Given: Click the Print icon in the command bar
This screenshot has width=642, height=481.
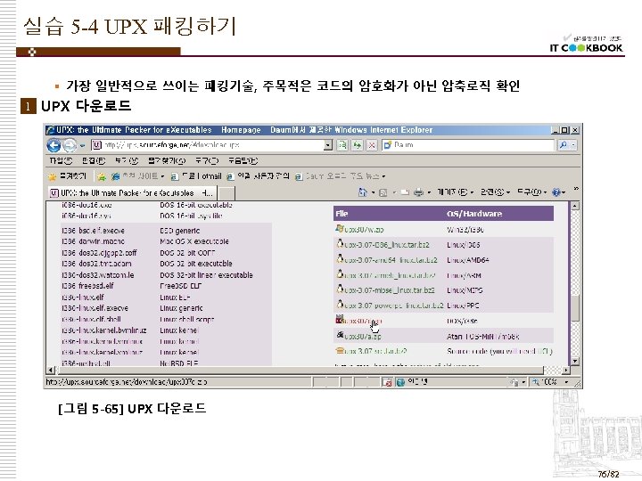Looking at the screenshot, I should pos(418,192).
